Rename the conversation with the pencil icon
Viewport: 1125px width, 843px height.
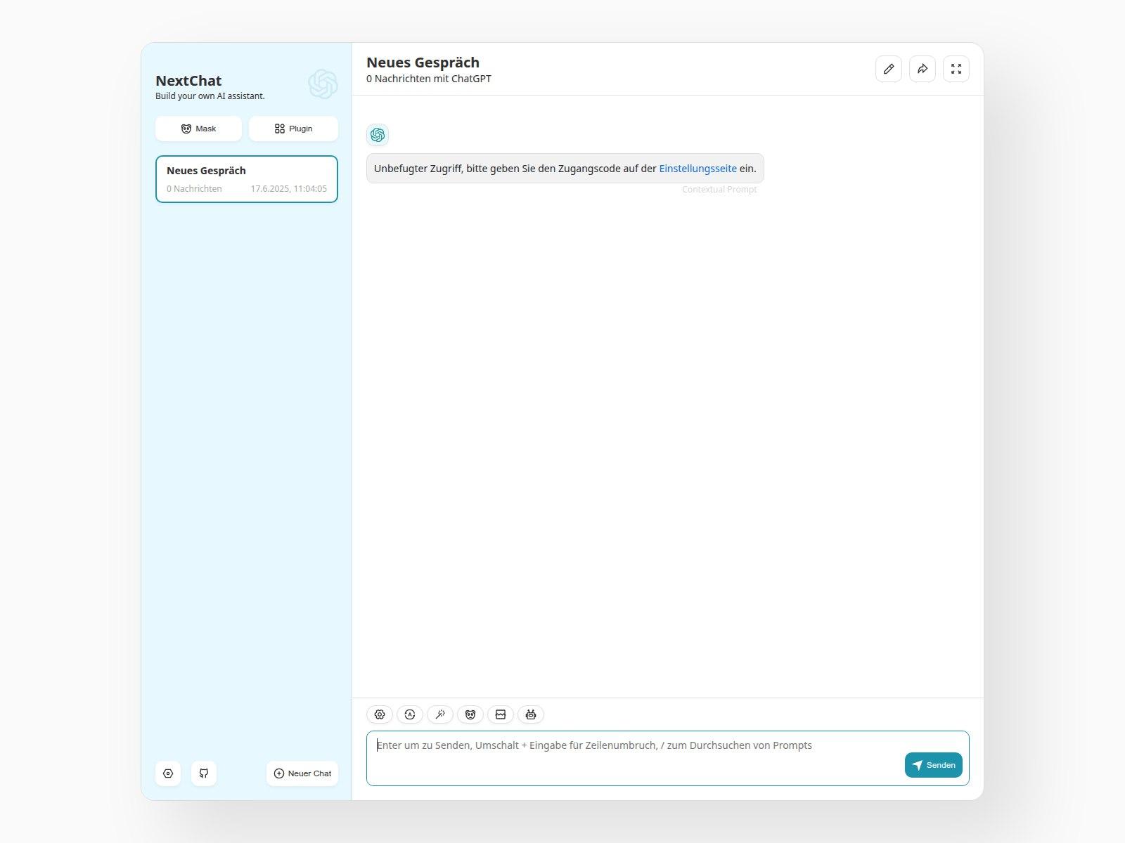(889, 69)
